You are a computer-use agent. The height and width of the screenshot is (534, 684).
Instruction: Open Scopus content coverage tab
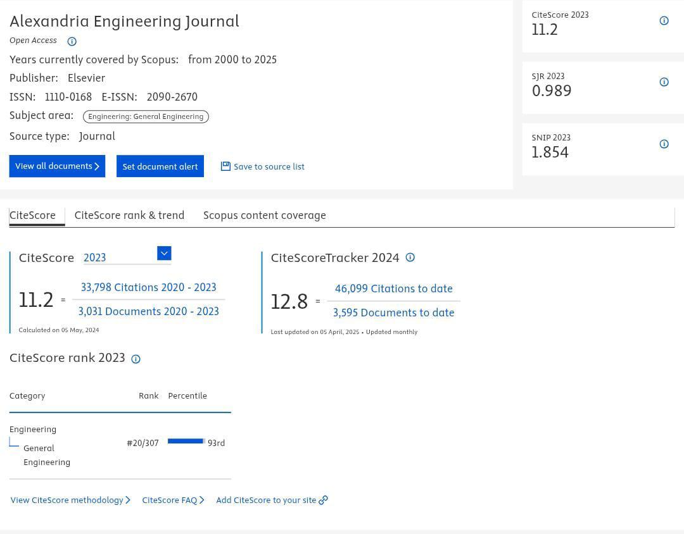click(x=264, y=215)
